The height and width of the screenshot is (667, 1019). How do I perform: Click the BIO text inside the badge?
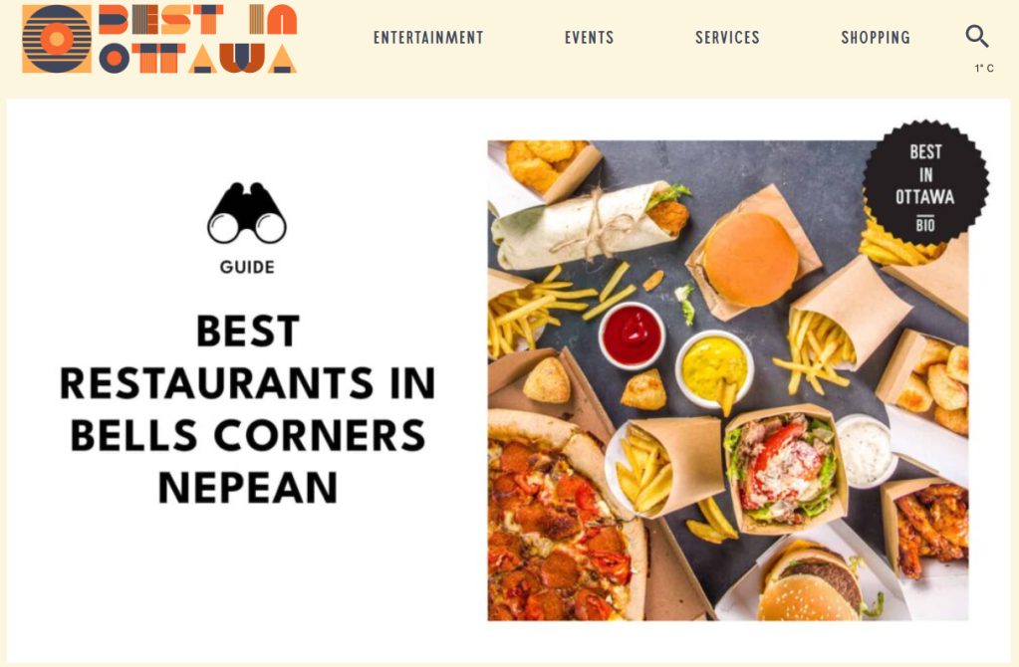click(x=925, y=225)
